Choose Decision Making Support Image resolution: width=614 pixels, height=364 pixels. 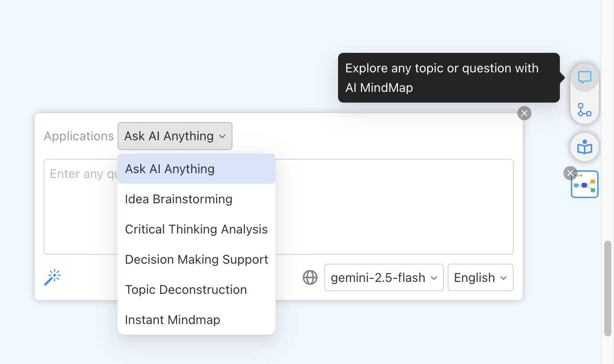point(197,259)
